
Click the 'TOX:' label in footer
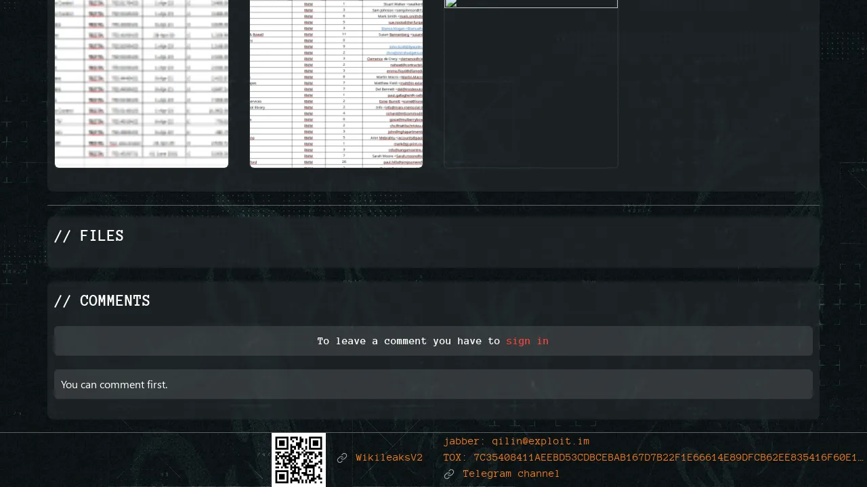click(455, 458)
